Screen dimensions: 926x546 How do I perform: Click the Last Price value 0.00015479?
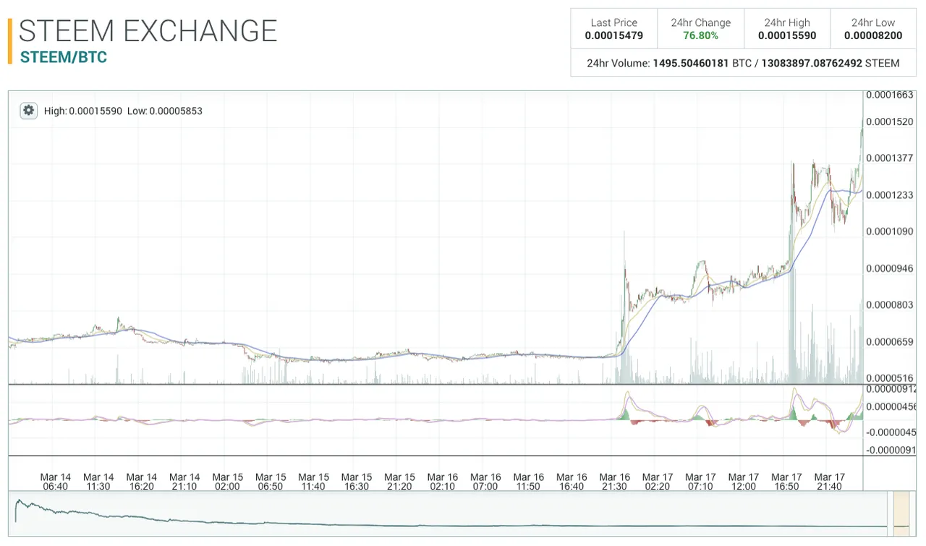(614, 35)
